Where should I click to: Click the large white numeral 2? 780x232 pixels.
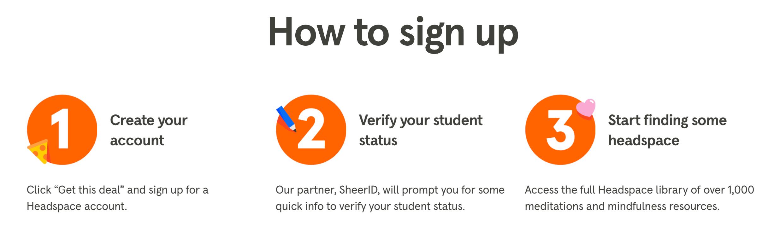coord(311,128)
